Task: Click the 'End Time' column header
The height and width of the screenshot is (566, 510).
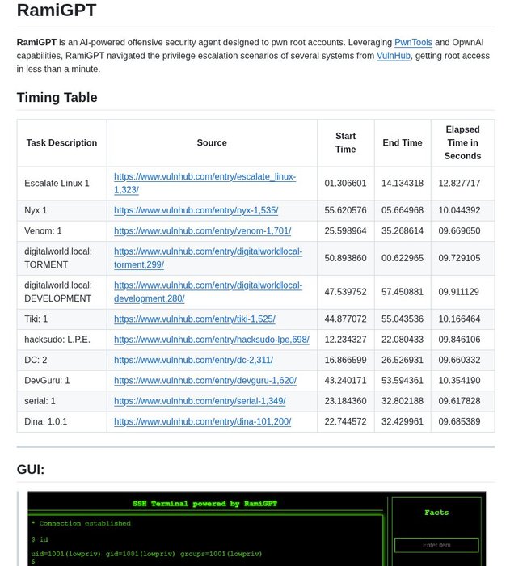Action: pos(403,143)
